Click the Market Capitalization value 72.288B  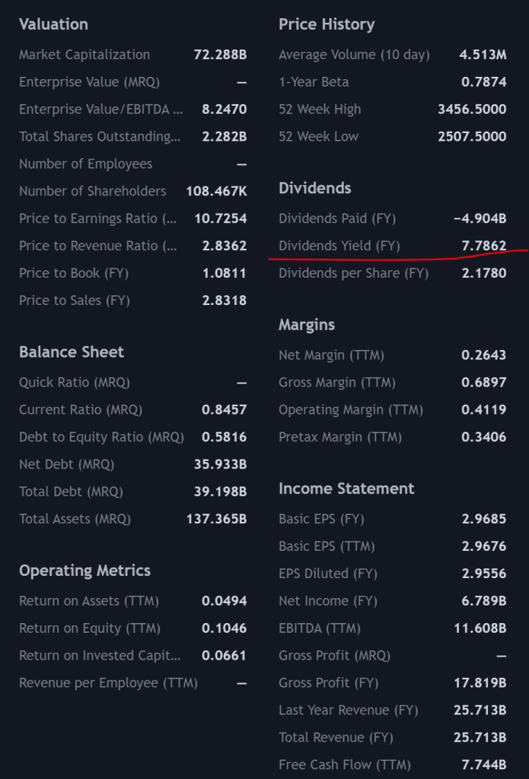(220, 55)
